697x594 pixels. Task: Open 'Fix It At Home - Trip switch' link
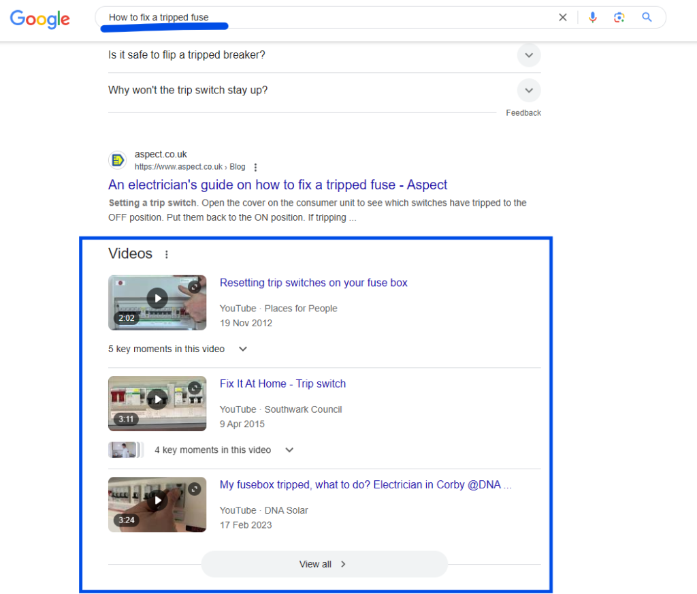pyautogui.click(x=282, y=384)
